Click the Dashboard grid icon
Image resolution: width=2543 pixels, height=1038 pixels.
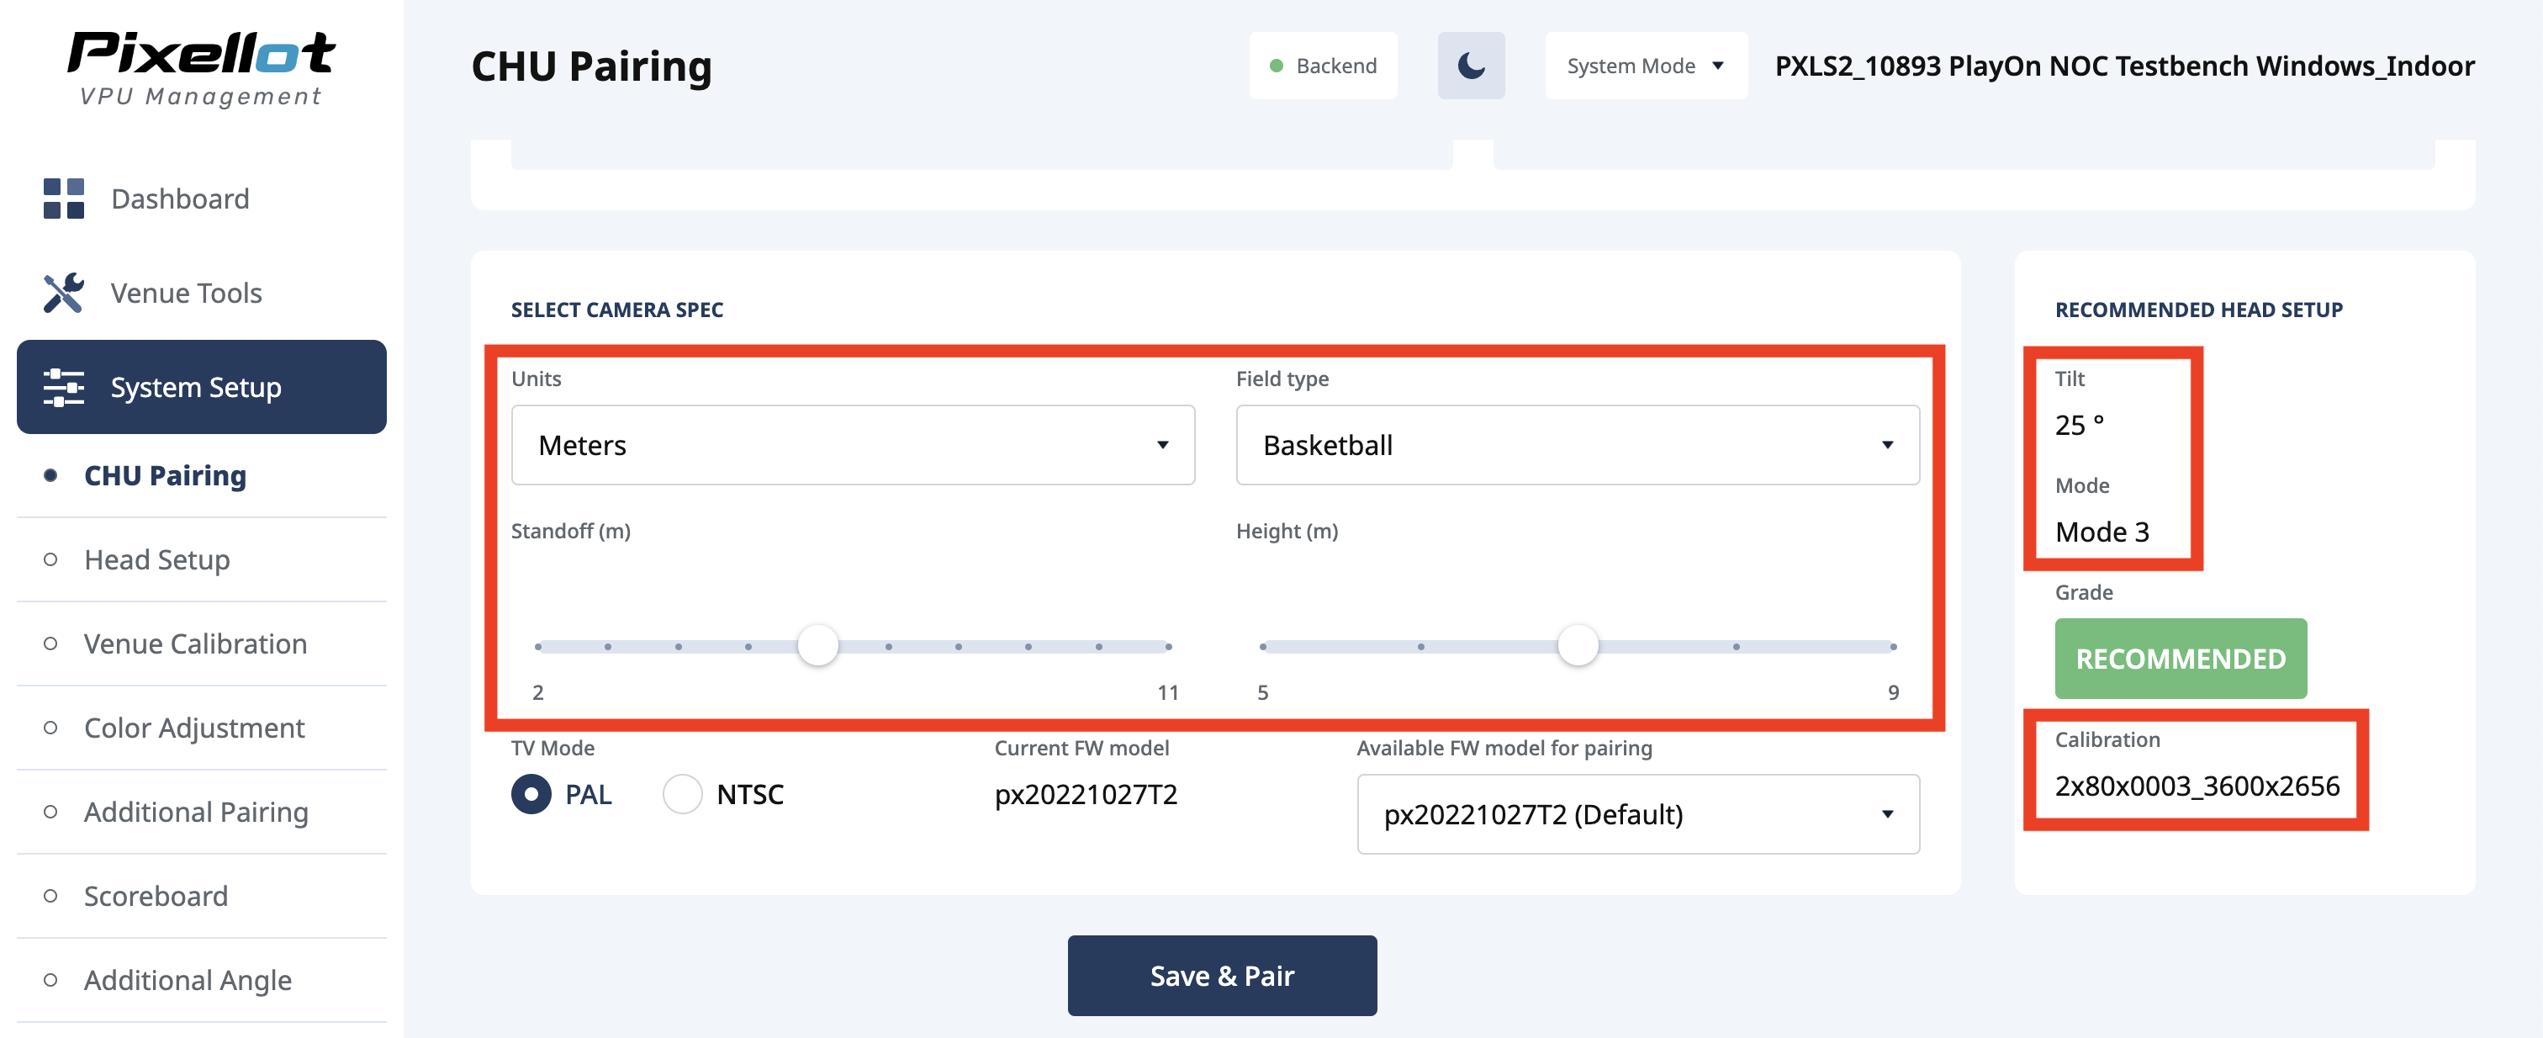point(64,199)
